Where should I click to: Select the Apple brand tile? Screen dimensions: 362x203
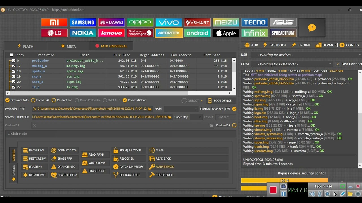point(226,33)
